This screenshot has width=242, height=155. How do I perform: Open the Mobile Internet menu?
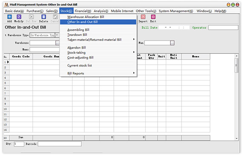[x=122, y=11]
